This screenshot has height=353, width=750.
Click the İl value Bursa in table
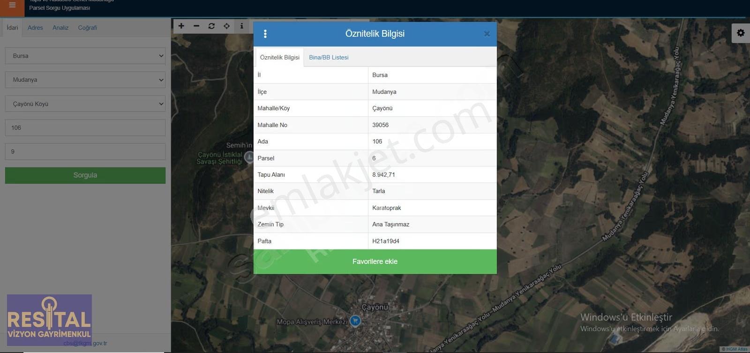380,75
